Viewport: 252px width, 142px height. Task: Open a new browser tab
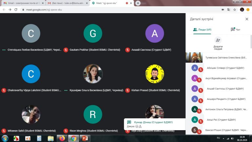pos(138,3)
